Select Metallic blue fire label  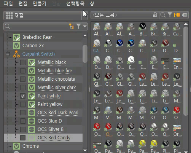point(55,71)
